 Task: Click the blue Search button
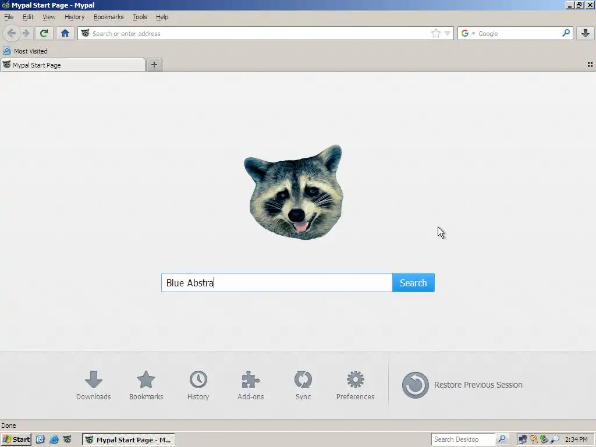(413, 283)
